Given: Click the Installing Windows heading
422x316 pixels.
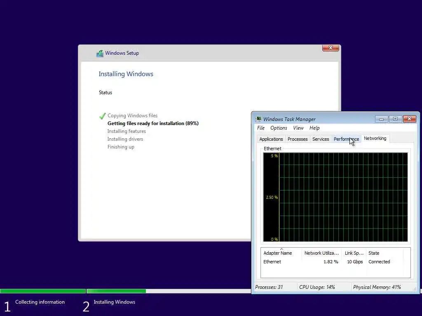Looking at the screenshot, I should click(126, 74).
